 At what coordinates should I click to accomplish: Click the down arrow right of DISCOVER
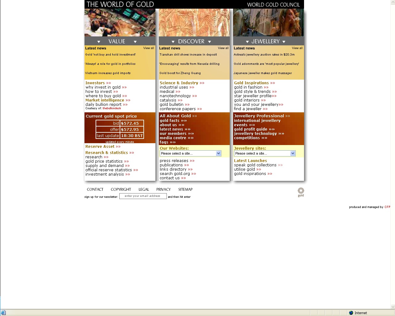click(x=210, y=42)
